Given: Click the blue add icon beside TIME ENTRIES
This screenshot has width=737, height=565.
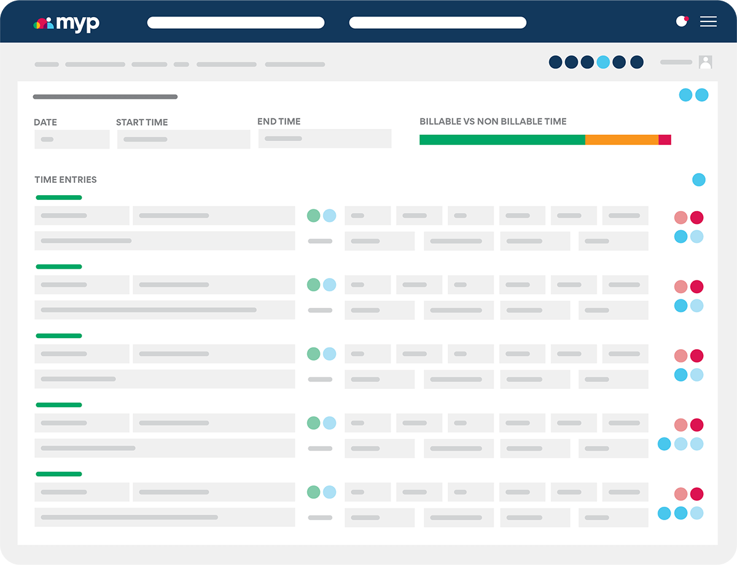Looking at the screenshot, I should click(699, 180).
